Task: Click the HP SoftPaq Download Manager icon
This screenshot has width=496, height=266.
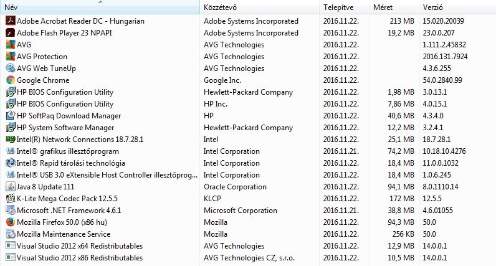Action: coord(10,115)
